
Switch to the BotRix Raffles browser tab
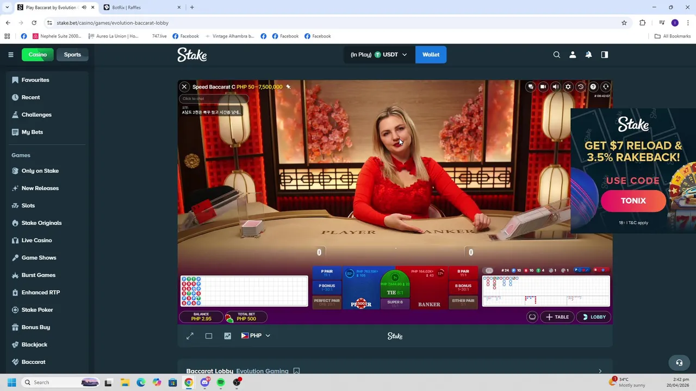coord(142,7)
